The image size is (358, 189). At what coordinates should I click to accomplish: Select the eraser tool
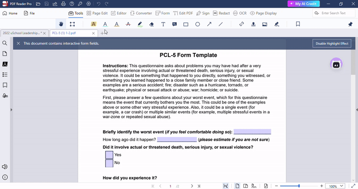(152, 24)
